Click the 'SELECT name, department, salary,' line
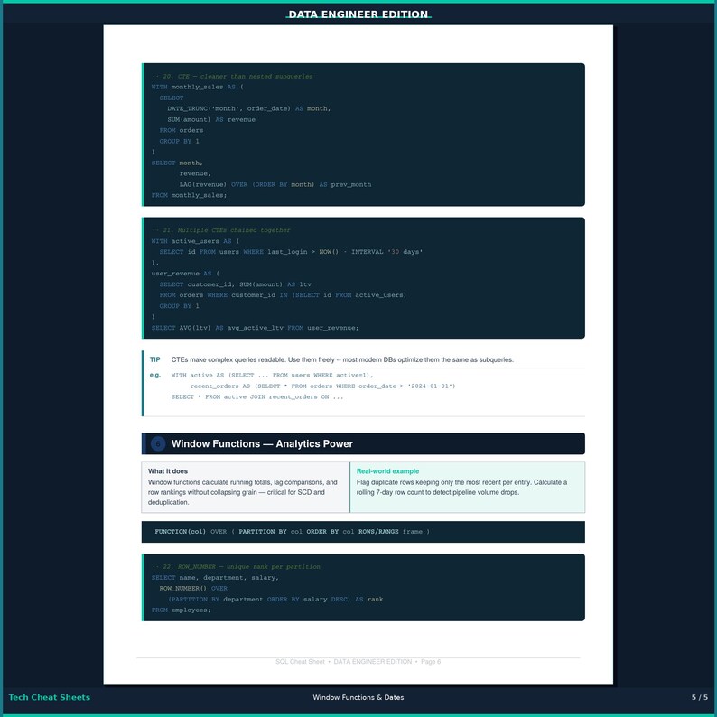Screen dimensions: 717x717 [x=216, y=578]
